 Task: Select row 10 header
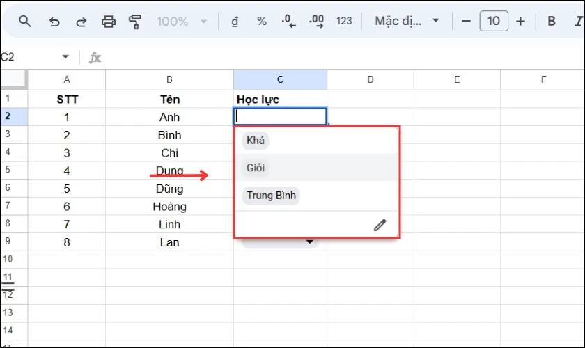[14, 259]
